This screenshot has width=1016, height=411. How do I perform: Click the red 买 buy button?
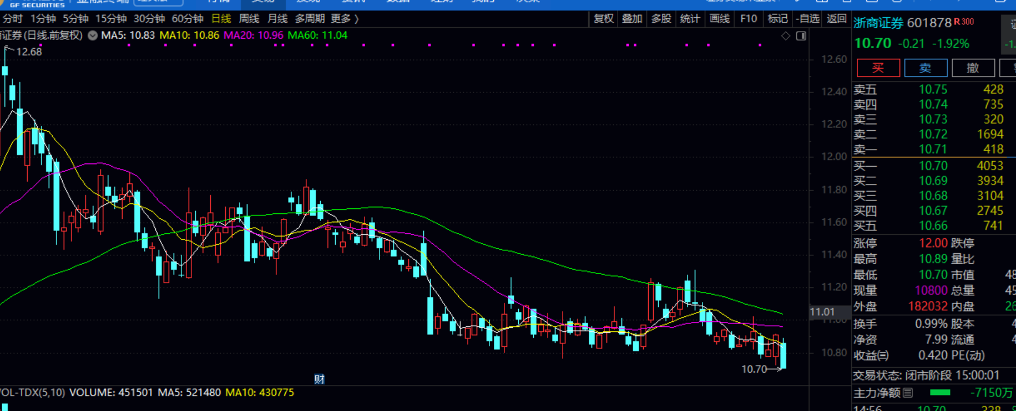(x=878, y=68)
